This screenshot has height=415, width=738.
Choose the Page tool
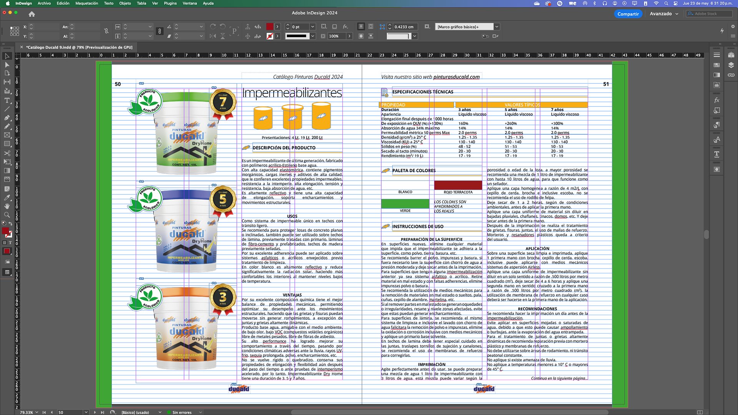tap(7, 73)
